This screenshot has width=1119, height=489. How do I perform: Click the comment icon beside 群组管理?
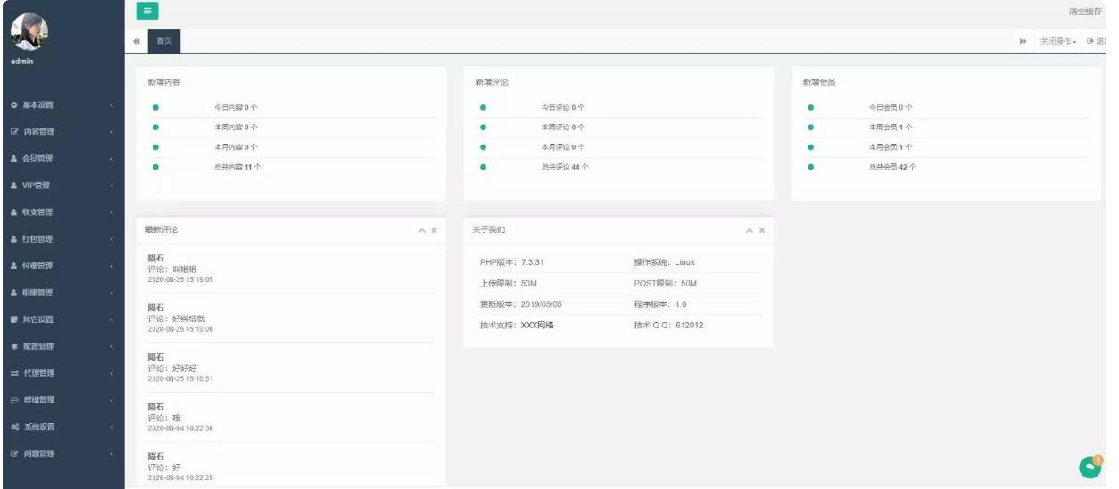tap(15, 400)
